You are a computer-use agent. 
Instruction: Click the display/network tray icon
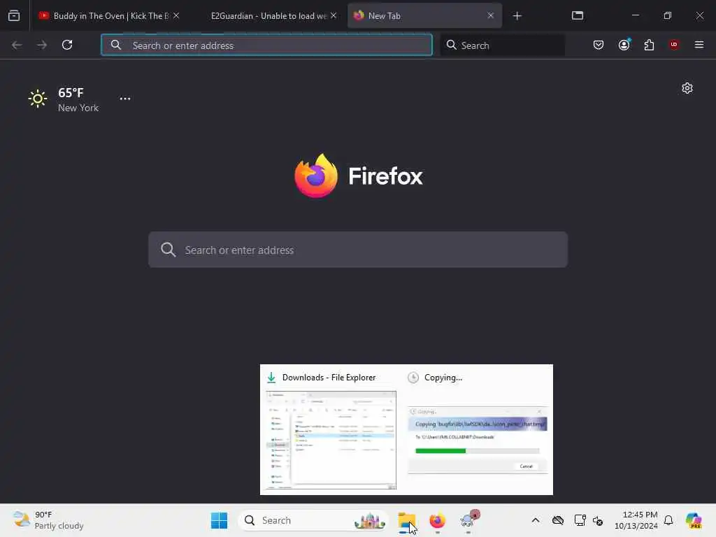(x=580, y=520)
